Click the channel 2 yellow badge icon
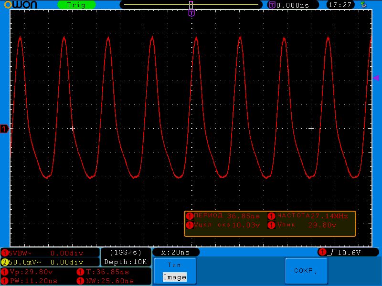The image size is (382, 286). (x=4, y=262)
